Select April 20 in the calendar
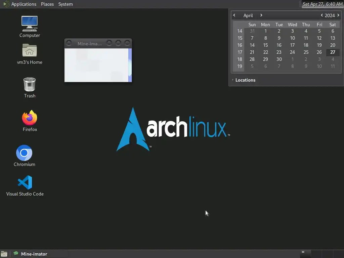Image resolution: width=344 pixels, height=258 pixels. click(x=333, y=45)
